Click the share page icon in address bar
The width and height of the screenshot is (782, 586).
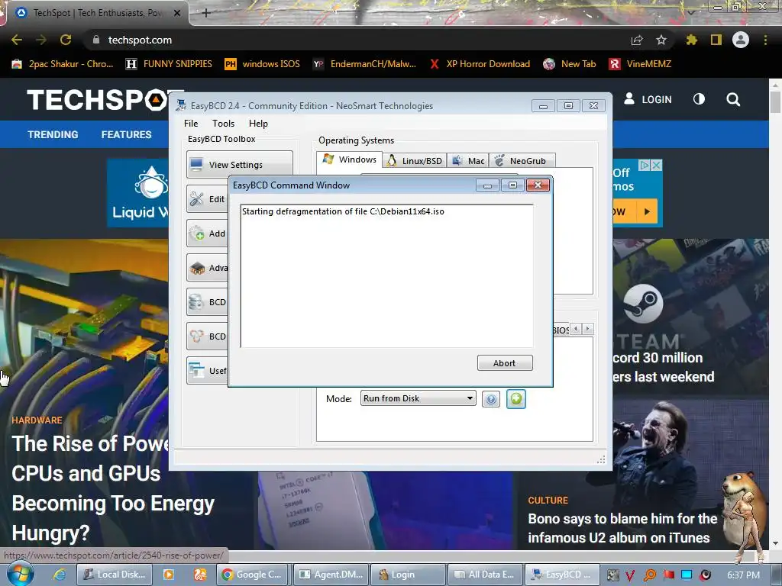tap(637, 40)
